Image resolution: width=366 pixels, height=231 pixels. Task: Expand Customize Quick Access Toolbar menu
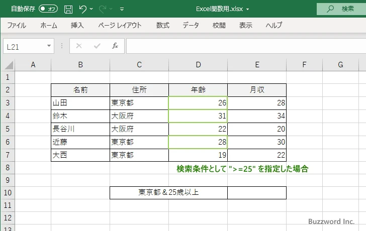pyautogui.click(x=122, y=9)
